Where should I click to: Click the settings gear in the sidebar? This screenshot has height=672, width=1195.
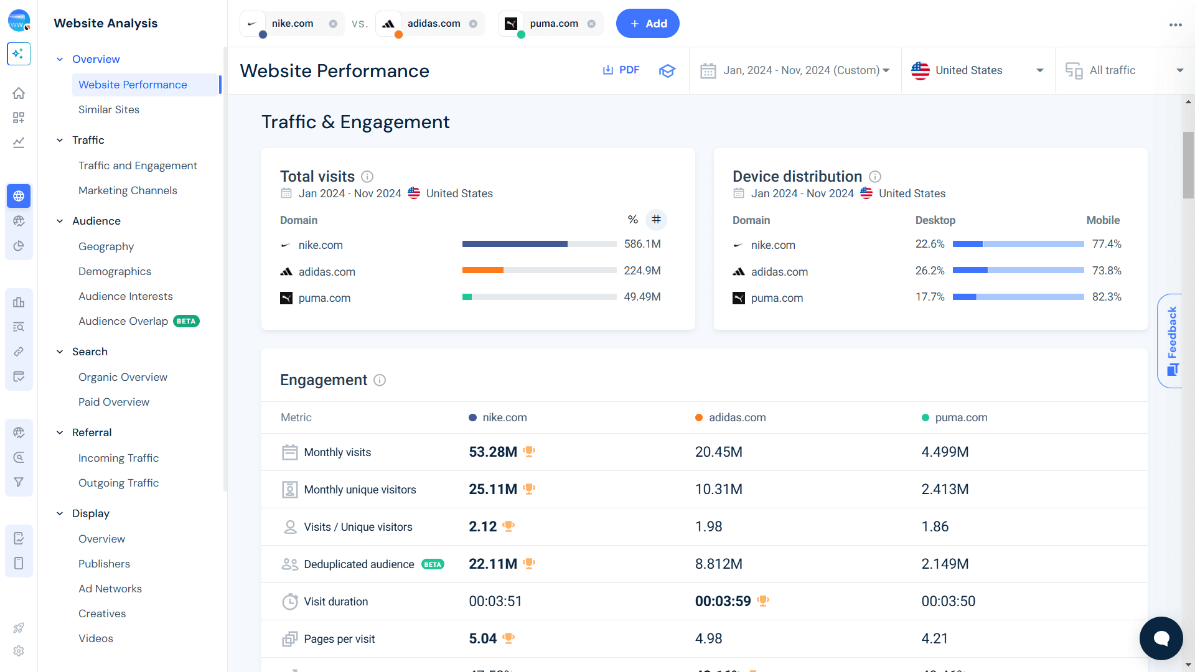[19, 651]
